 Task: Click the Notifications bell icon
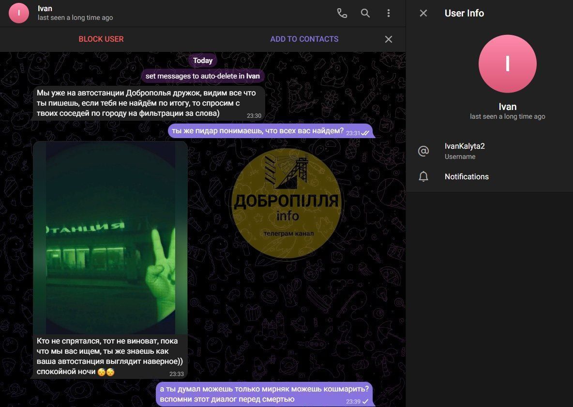tap(423, 177)
